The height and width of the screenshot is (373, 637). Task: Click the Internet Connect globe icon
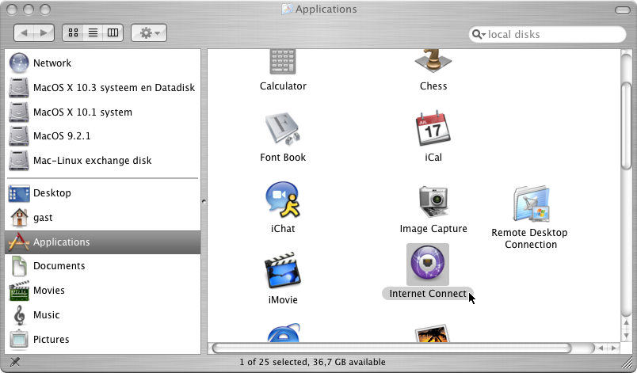(x=428, y=265)
